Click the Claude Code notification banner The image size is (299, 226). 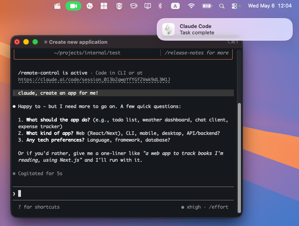(x=225, y=29)
